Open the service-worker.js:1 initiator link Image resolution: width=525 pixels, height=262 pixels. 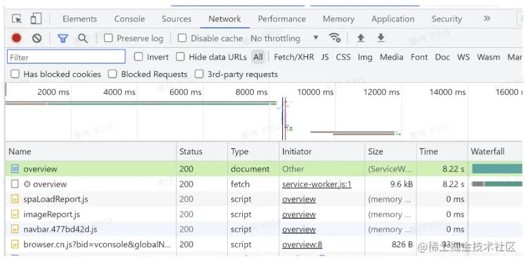click(317, 184)
